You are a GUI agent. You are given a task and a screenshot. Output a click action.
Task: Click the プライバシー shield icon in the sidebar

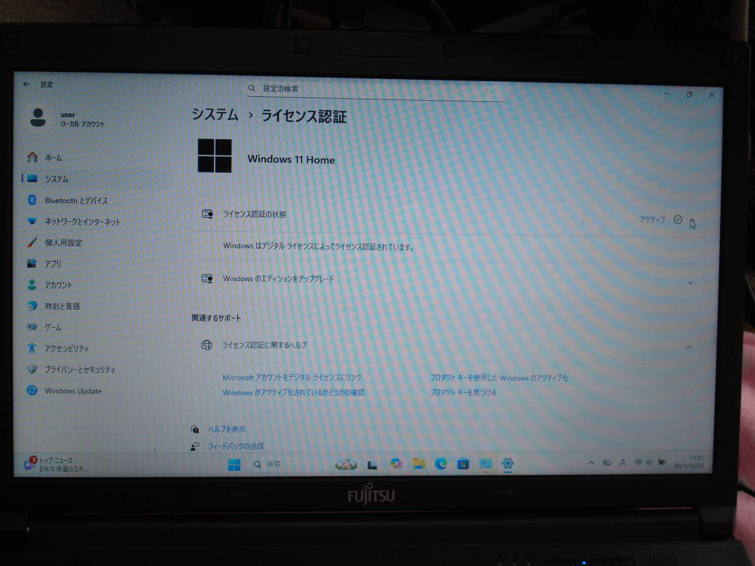(x=32, y=370)
